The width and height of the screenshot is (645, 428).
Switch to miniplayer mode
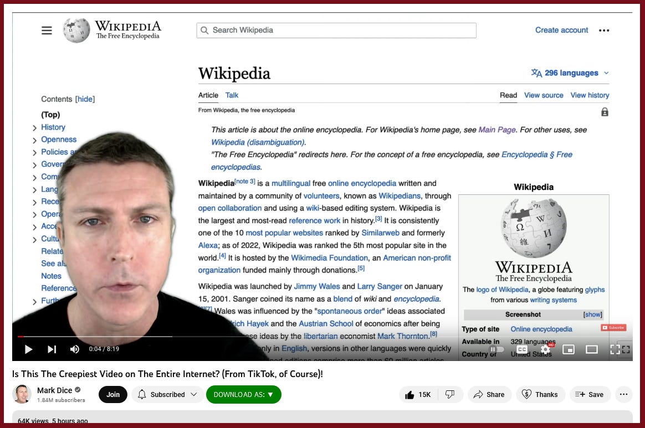coord(569,349)
